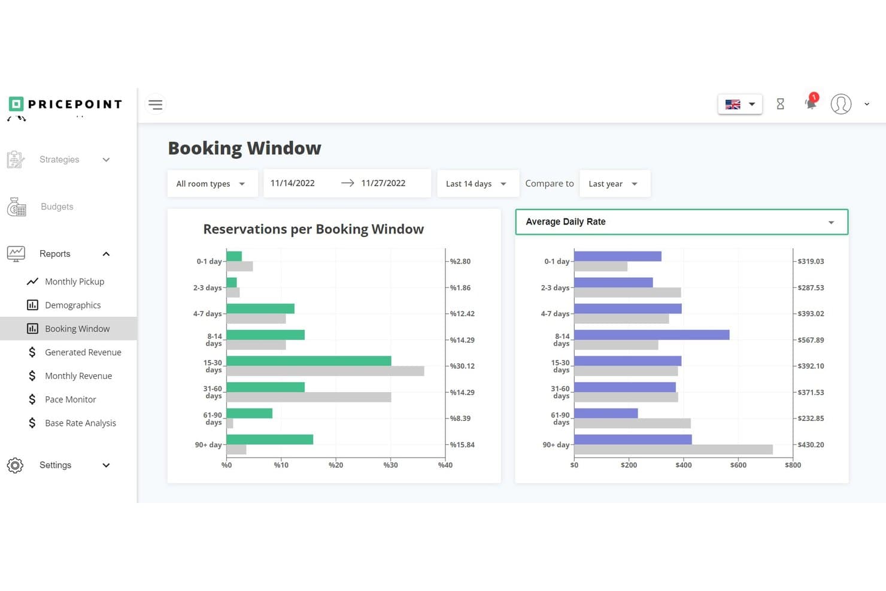Click the purple 8-14 days rate bar

click(x=652, y=335)
